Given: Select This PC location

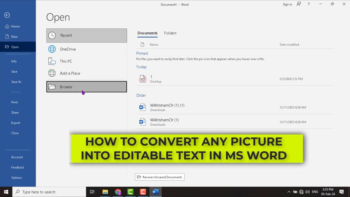Looking at the screenshot, I should pos(86,61).
